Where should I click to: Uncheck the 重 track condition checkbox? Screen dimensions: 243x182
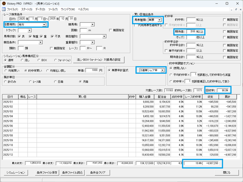coord(41,36)
